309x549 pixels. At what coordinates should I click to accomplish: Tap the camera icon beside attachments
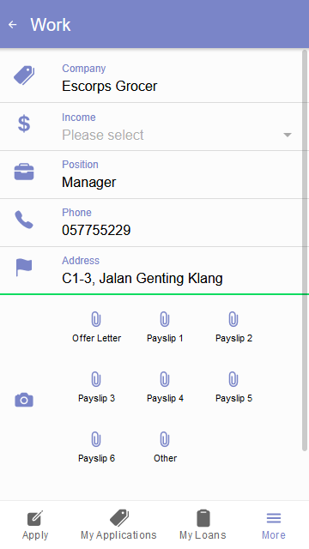point(24,400)
